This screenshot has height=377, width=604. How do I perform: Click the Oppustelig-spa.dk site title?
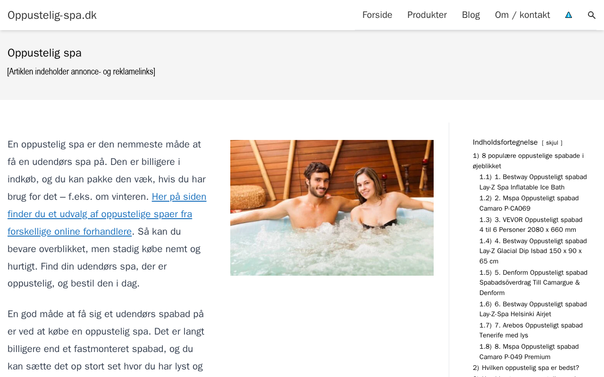point(52,15)
